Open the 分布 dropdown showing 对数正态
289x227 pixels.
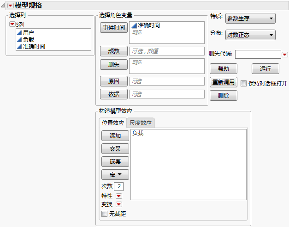pos(250,35)
